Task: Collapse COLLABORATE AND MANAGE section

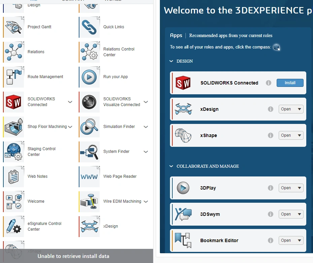Action: click(x=171, y=166)
